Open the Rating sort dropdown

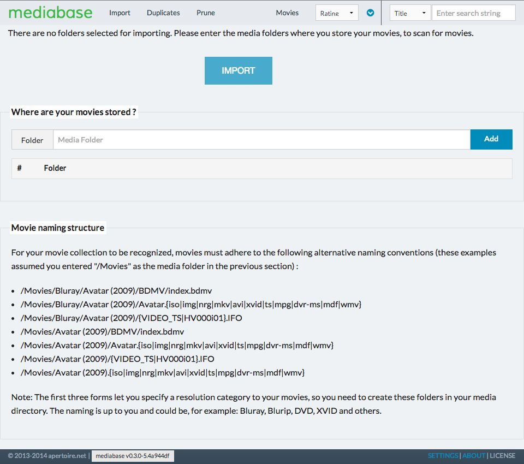[x=337, y=13]
